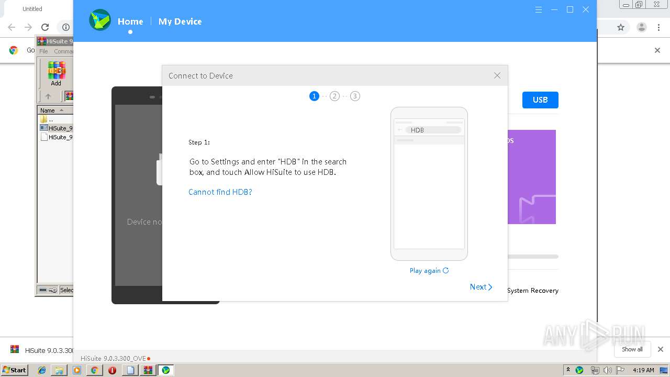Open the Action Center flag icon

620,370
